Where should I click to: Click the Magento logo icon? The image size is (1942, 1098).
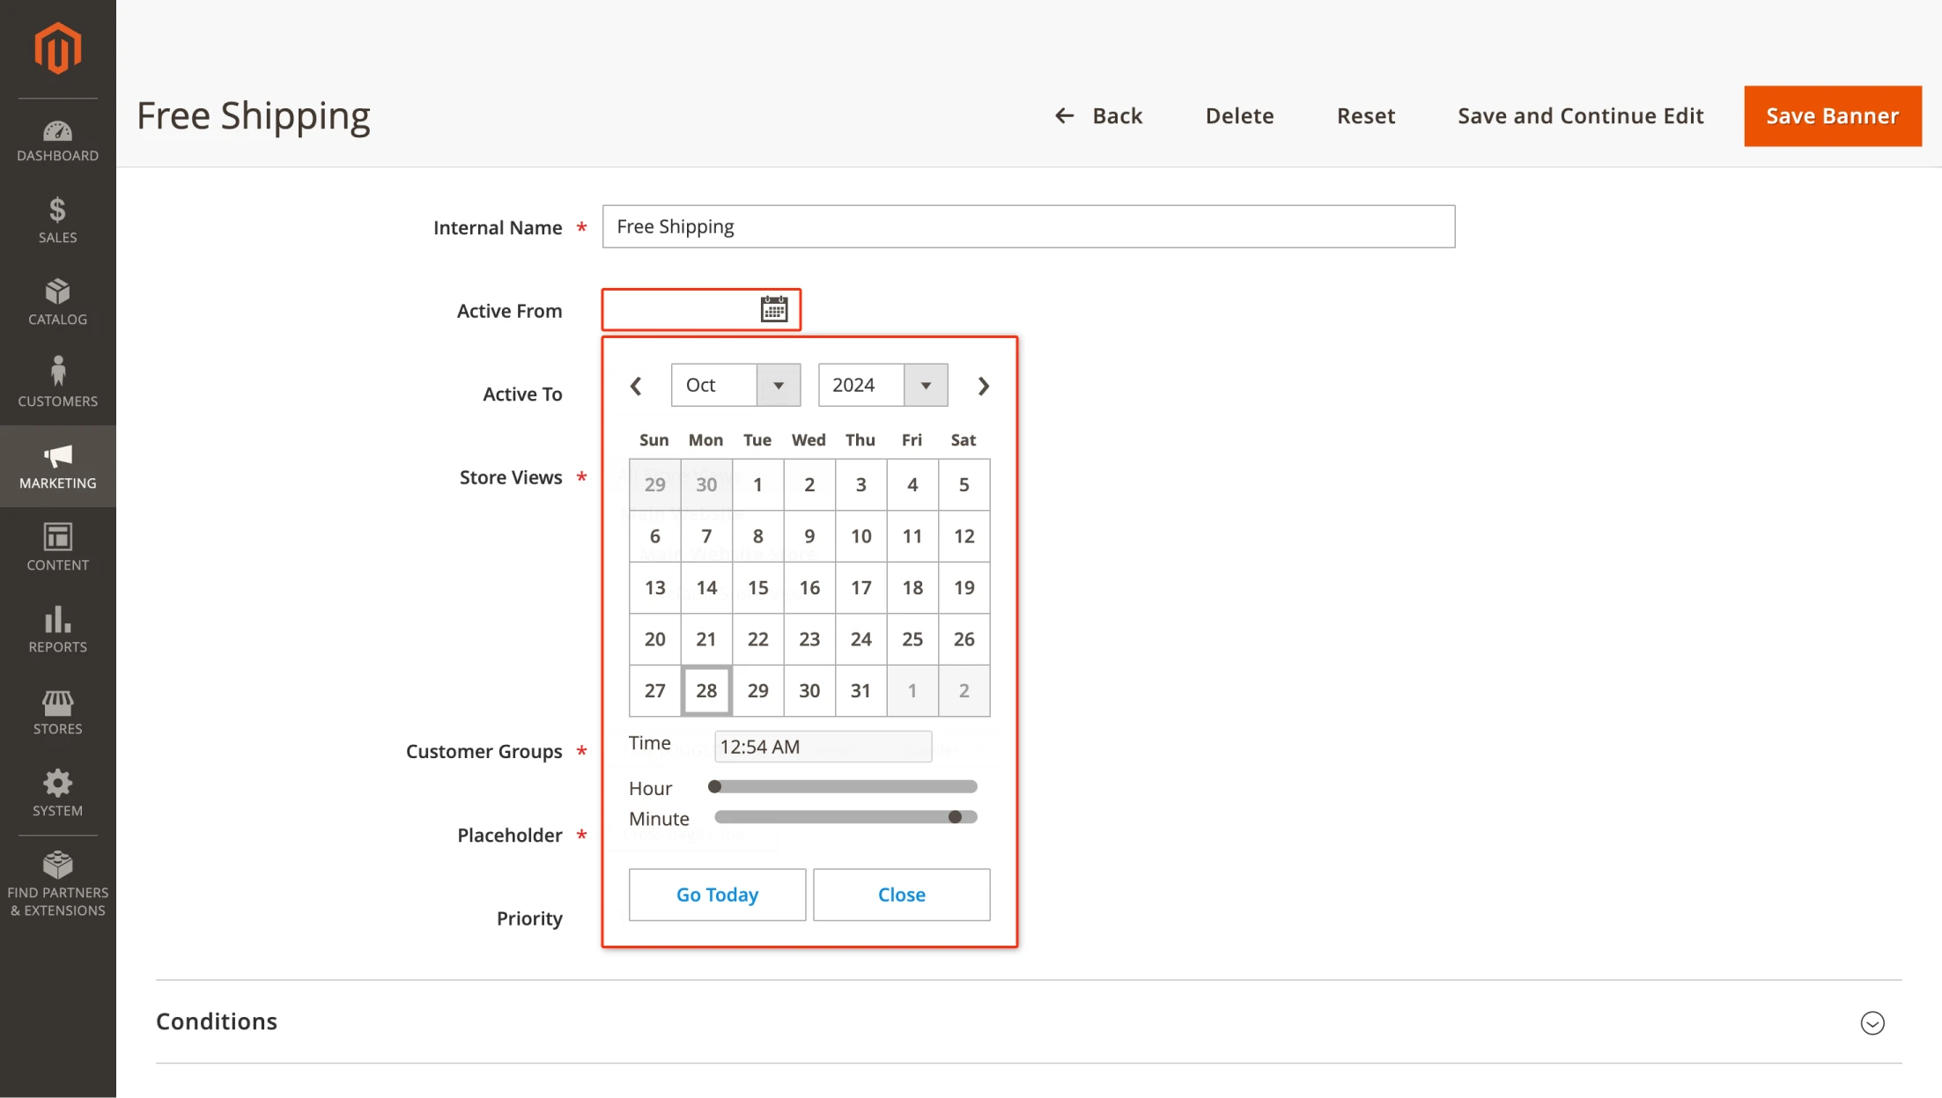57,48
